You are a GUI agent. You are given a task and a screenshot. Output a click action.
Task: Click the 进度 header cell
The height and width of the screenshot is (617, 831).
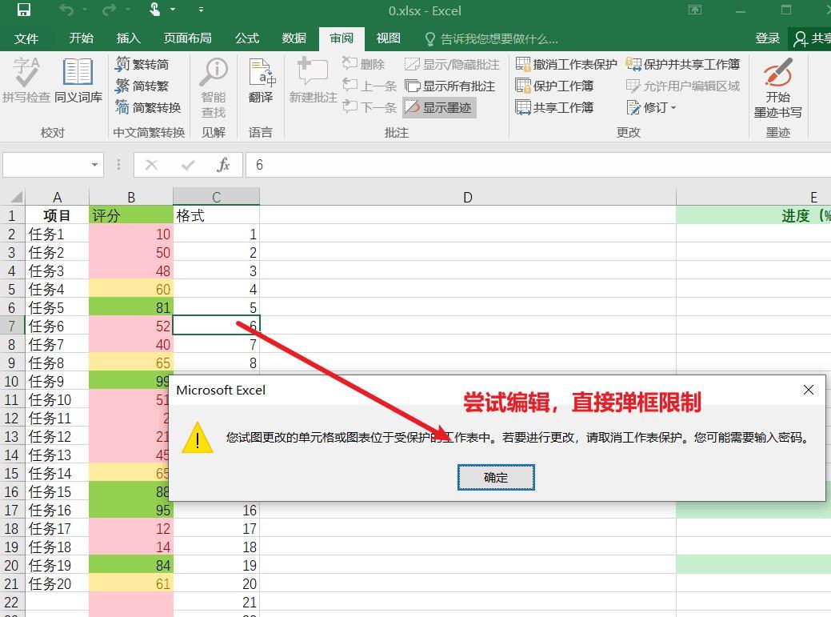pyautogui.click(x=753, y=215)
